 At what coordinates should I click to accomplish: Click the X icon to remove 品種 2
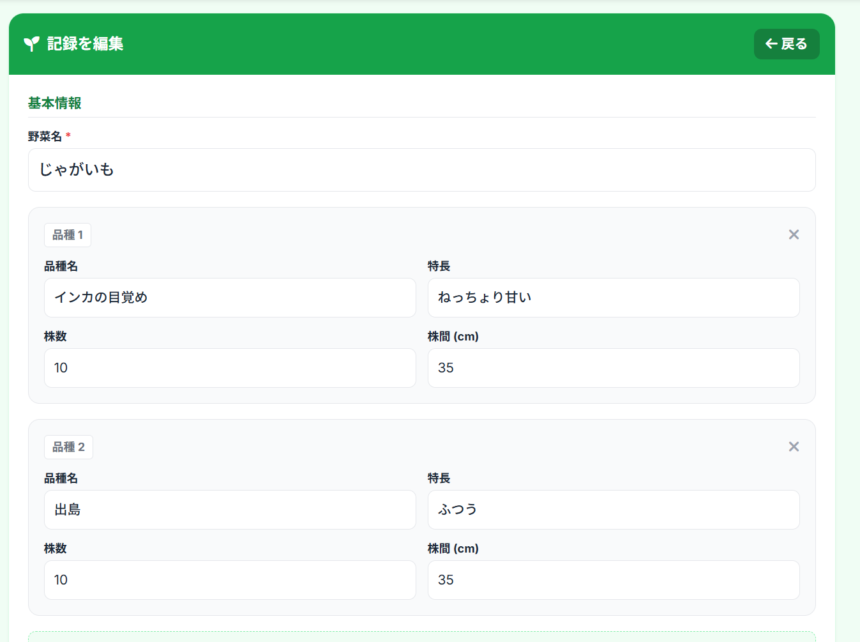click(x=794, y=447)
